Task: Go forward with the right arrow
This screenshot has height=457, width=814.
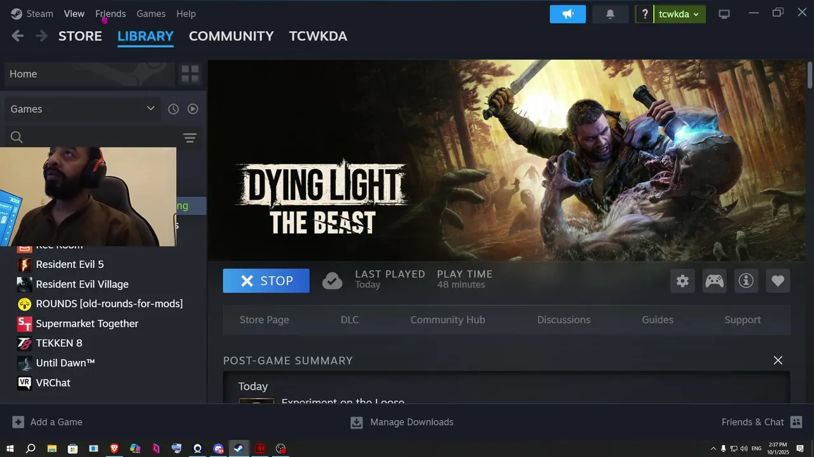Action: tap(41, 36)
